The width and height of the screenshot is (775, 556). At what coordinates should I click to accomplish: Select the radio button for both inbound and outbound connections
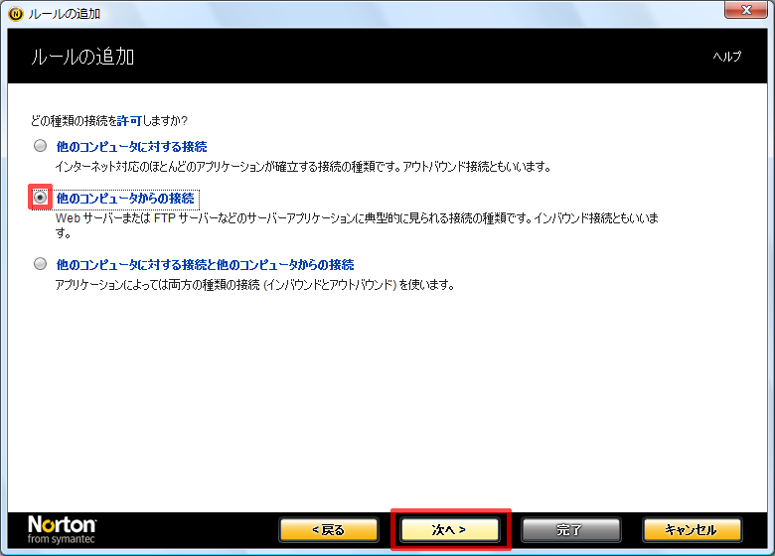tap(40, 264)
